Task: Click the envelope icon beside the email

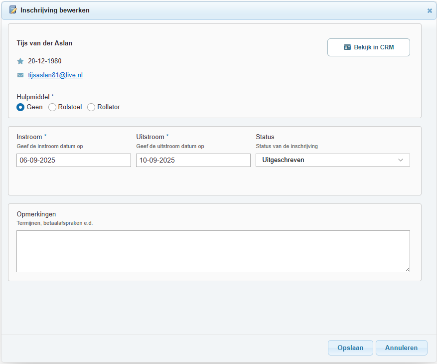Action: pos(20,75)
